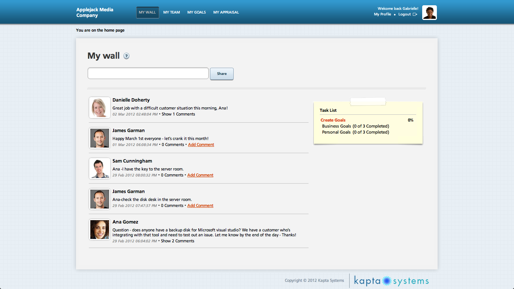Click Danielle Doherty's name
514x289 pixels.
tap(131, 100)
